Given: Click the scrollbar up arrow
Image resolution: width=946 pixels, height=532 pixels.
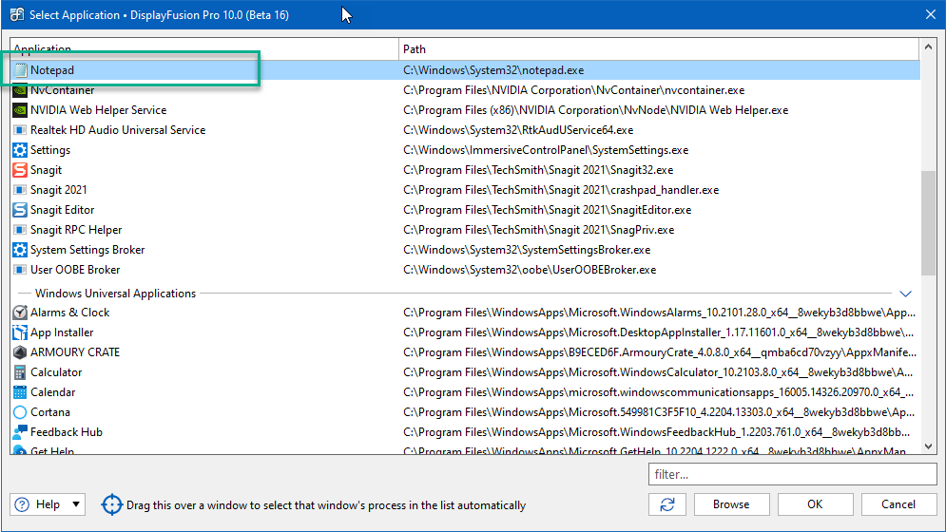Looking at the screenshot, I should click(x=928, y=47).
